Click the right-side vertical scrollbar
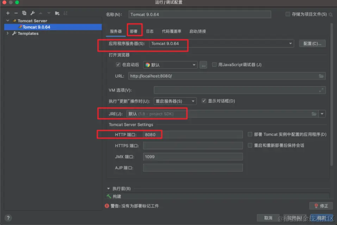Image resolution: width=337 pixels, height=225 pixels. (x=332, y=95)
